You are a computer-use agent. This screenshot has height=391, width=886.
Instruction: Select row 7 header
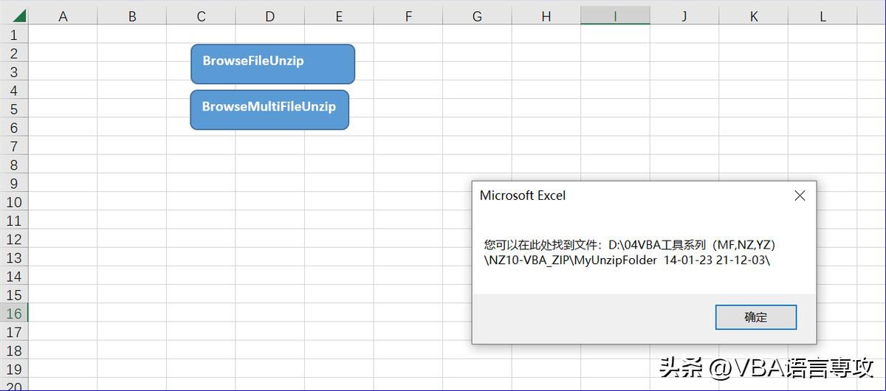pos(14,146)
